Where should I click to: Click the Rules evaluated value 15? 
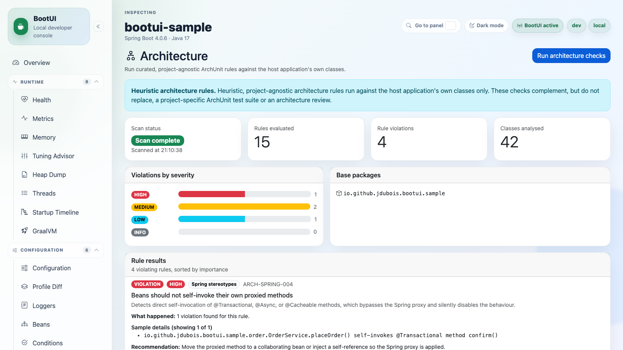pyautogui.click(x=262, y=142)
